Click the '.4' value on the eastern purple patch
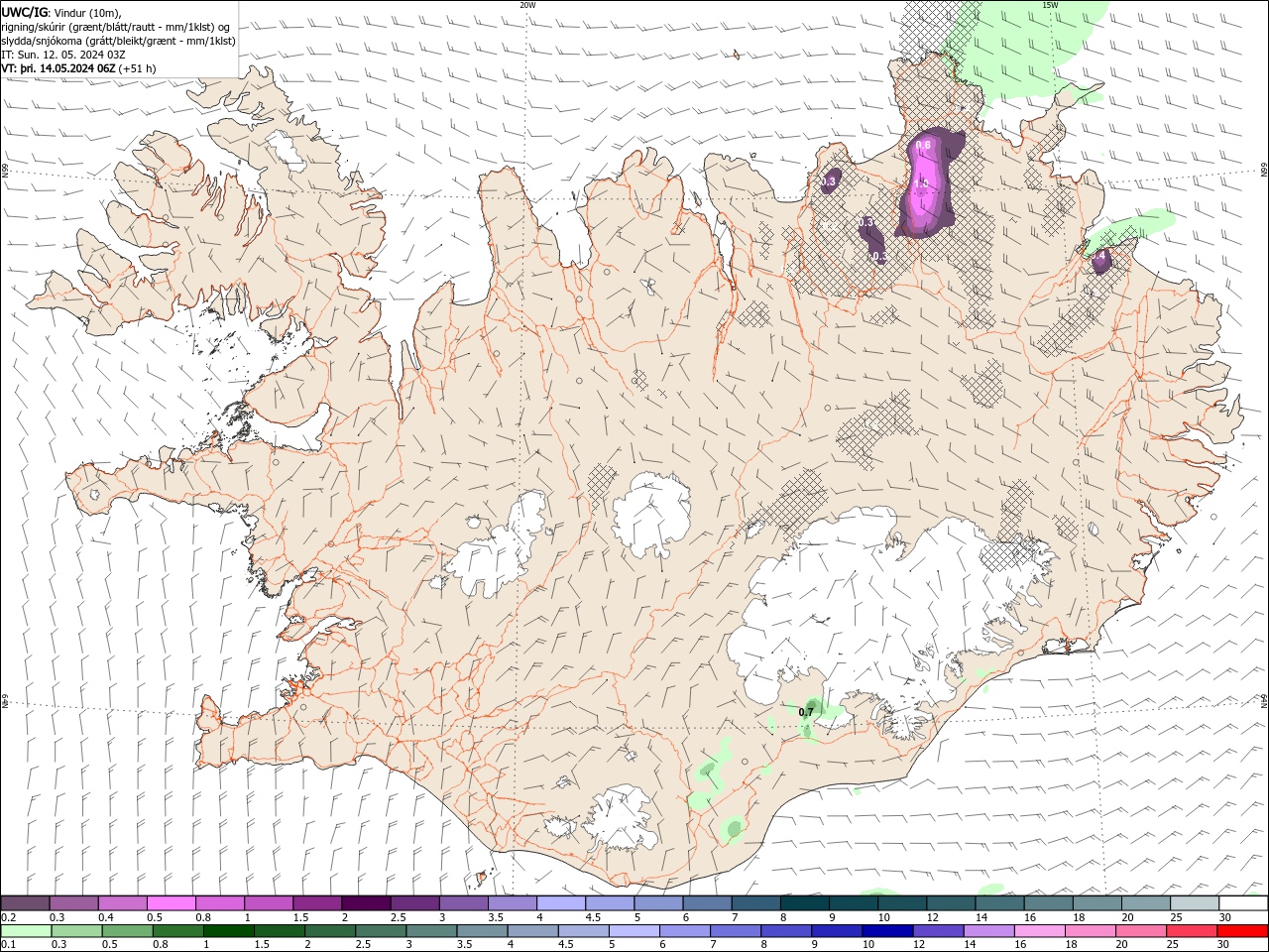 pyautogui.click(x=1099, y=257)
